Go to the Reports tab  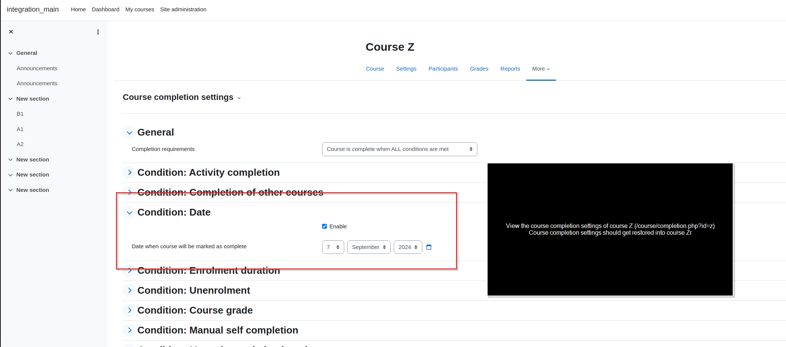click(510, 69)
